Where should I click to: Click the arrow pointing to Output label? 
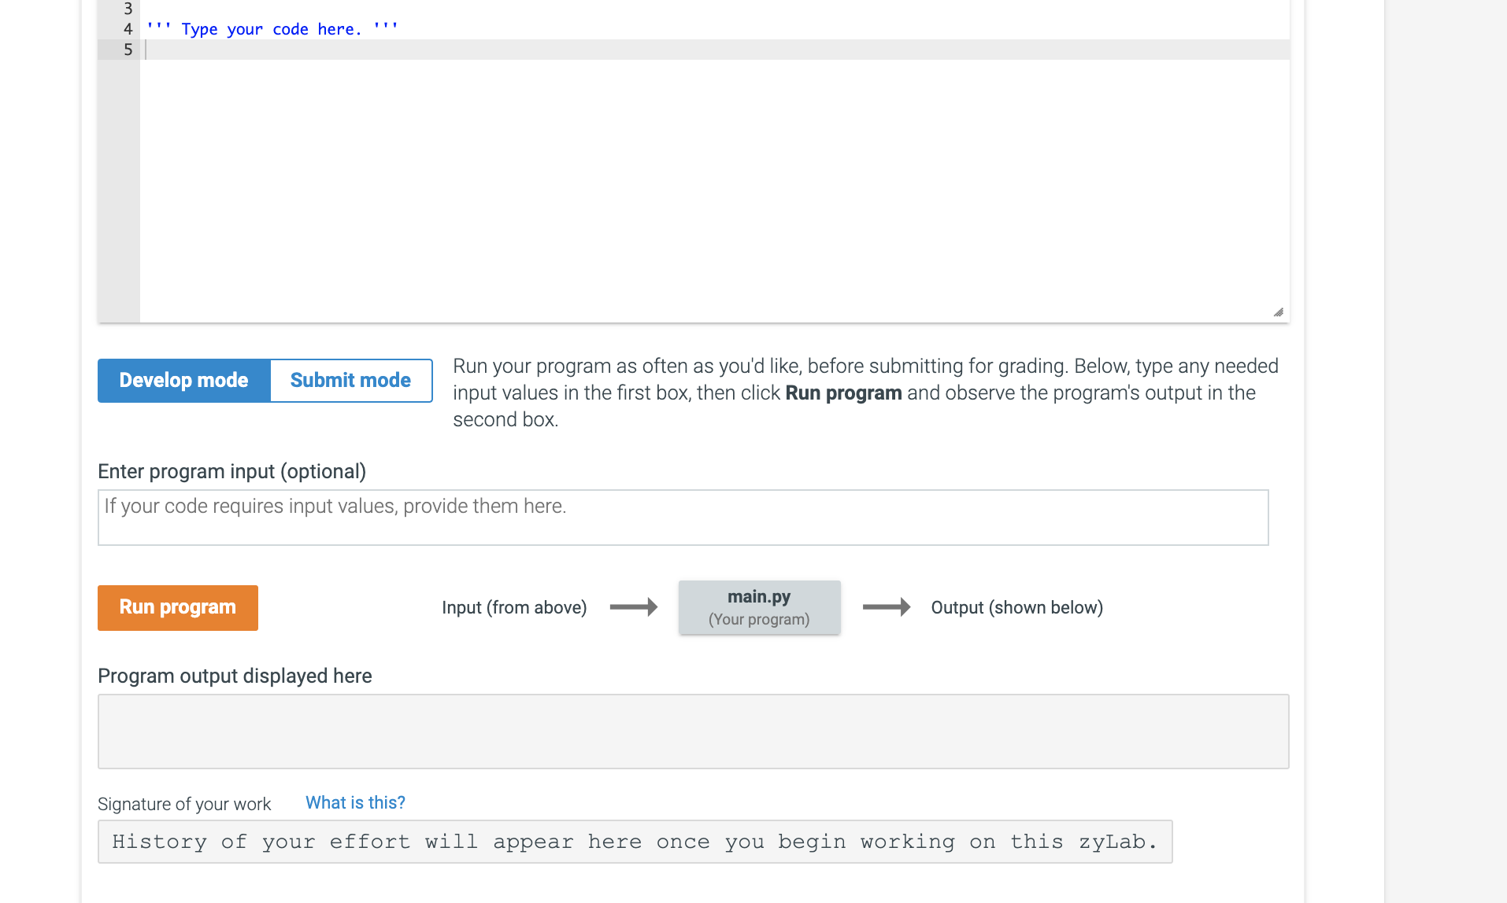click(887, 607)
